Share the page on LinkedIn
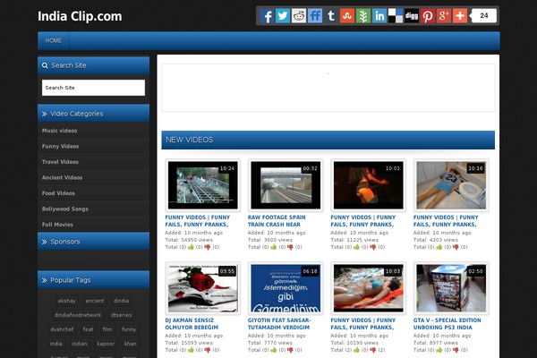This screenshot has height=358, width=537. tap(379, 16)
